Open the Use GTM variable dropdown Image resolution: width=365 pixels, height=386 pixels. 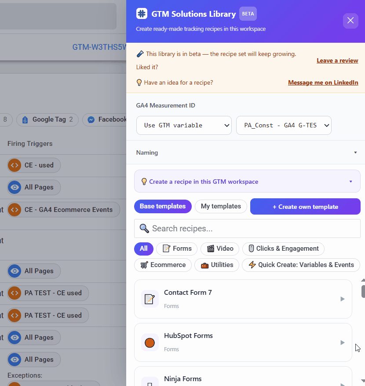coord(184,125)
